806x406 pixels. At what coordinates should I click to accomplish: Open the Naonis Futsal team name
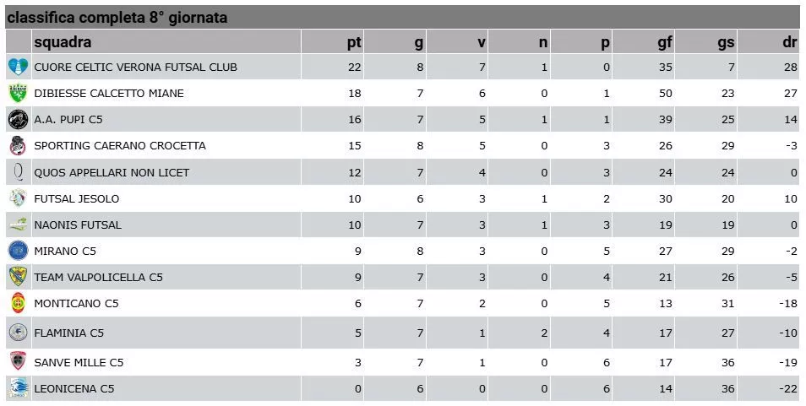78,225
